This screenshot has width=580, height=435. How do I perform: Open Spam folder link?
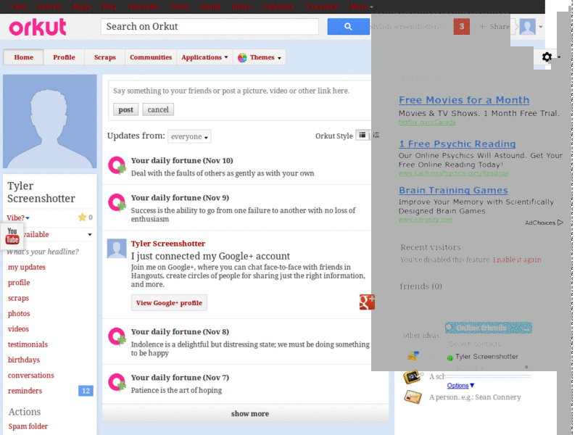coord(28,426)
